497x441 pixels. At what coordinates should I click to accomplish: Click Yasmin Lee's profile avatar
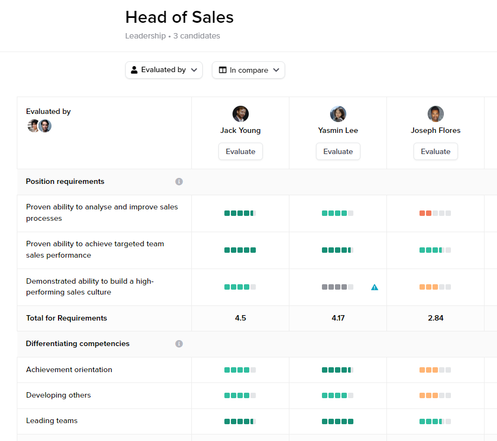338,114
